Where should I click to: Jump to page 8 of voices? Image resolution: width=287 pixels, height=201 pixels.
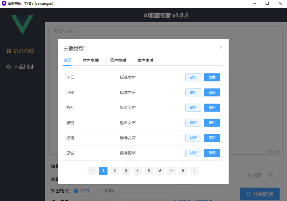point(183,171)
